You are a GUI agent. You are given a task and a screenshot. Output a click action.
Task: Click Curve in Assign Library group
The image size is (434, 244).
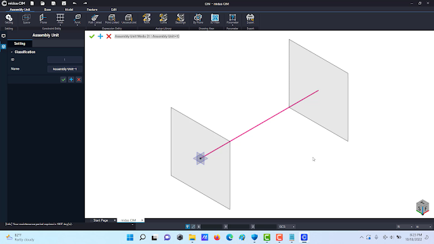click(163, 19)
